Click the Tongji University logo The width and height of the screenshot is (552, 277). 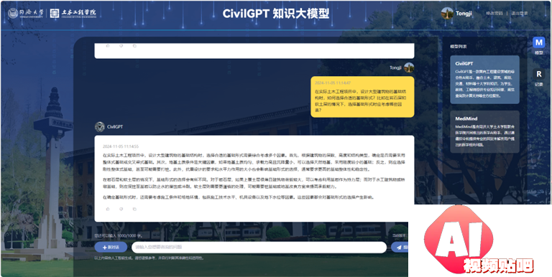click(x=26, y=14)
